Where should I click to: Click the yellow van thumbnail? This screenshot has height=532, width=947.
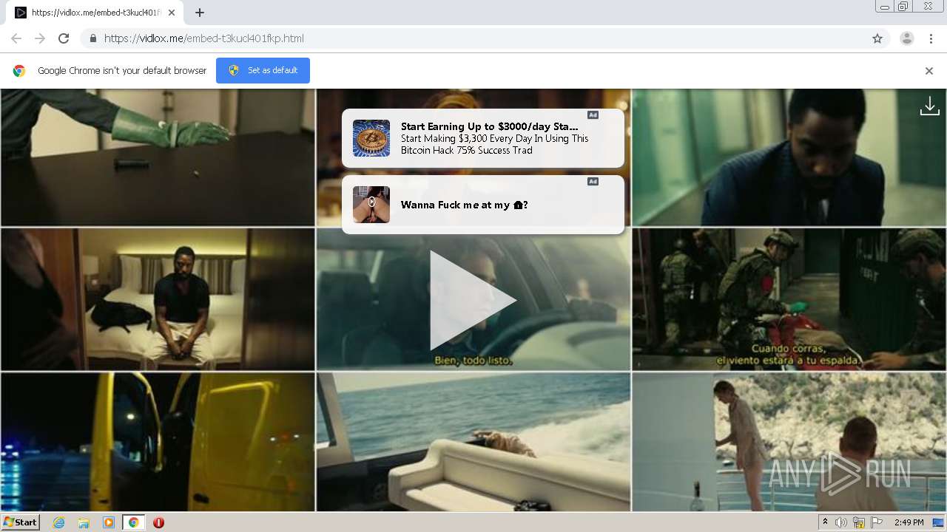158,442
